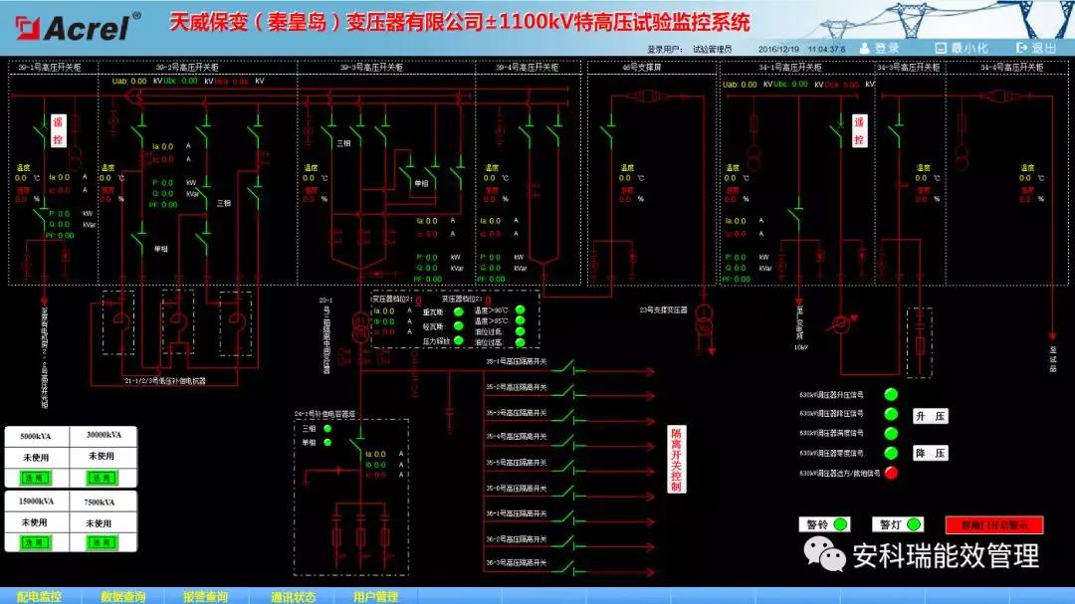Click the Acrel logo
This screenshot has height=604, width=1075.
(x=78, y=28)
